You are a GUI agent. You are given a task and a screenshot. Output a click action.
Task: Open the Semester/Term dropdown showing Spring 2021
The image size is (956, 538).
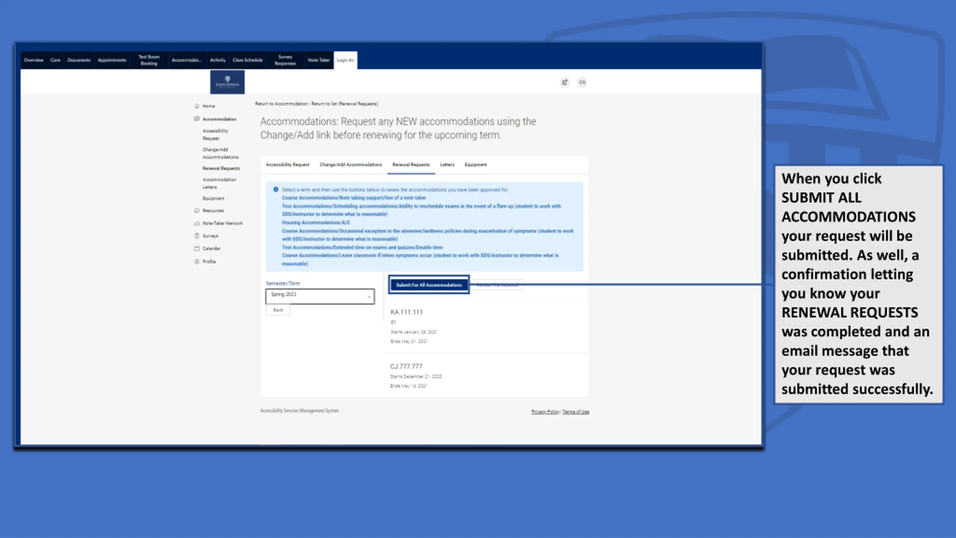[320, 296]
